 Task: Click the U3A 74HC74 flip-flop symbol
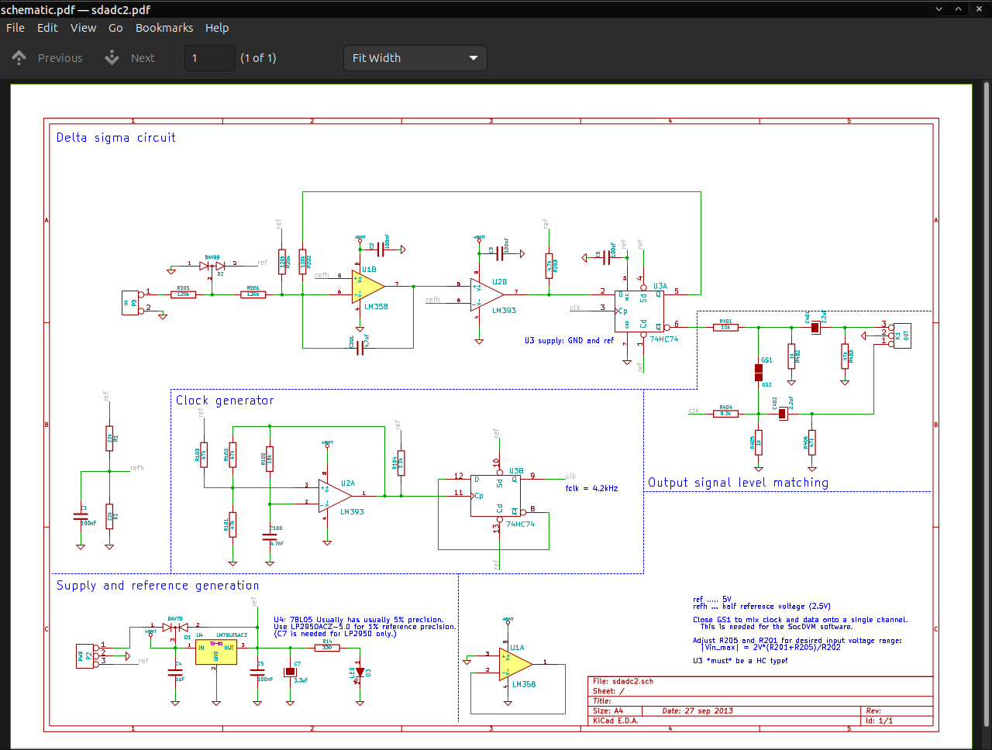click(639, 311)
